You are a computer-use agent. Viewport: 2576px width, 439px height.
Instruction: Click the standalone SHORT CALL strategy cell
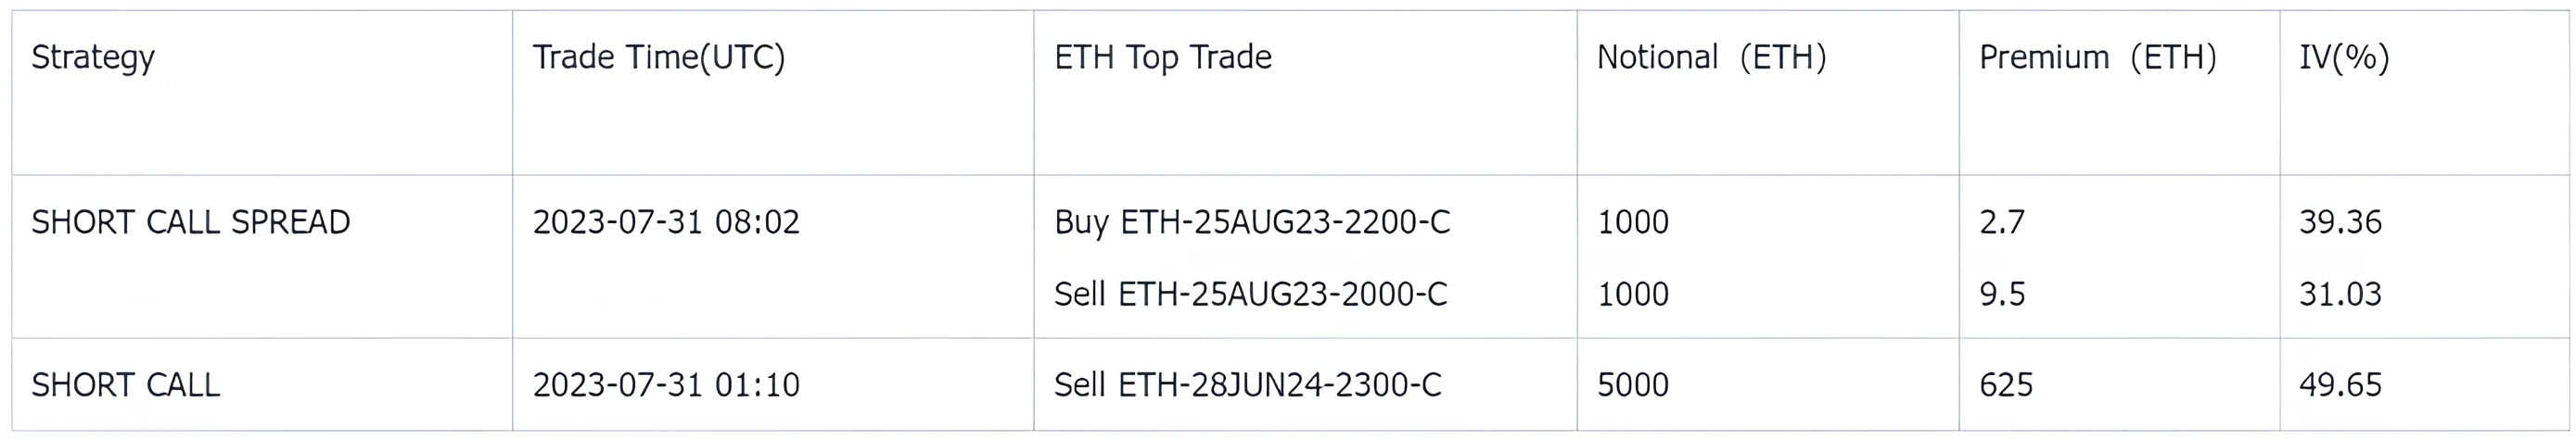coord(125,385)
